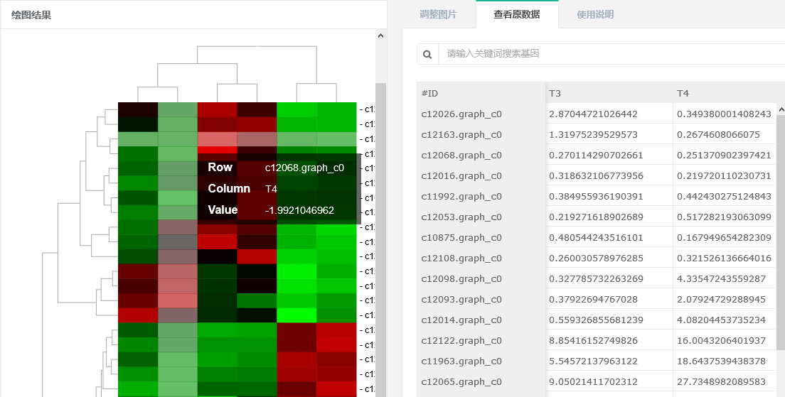Click the light red heatmap cell in third row

click(217, 139)
